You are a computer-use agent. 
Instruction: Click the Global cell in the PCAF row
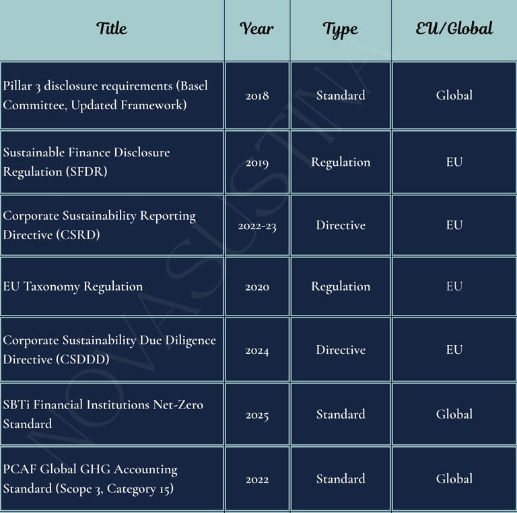coord(454,479)
